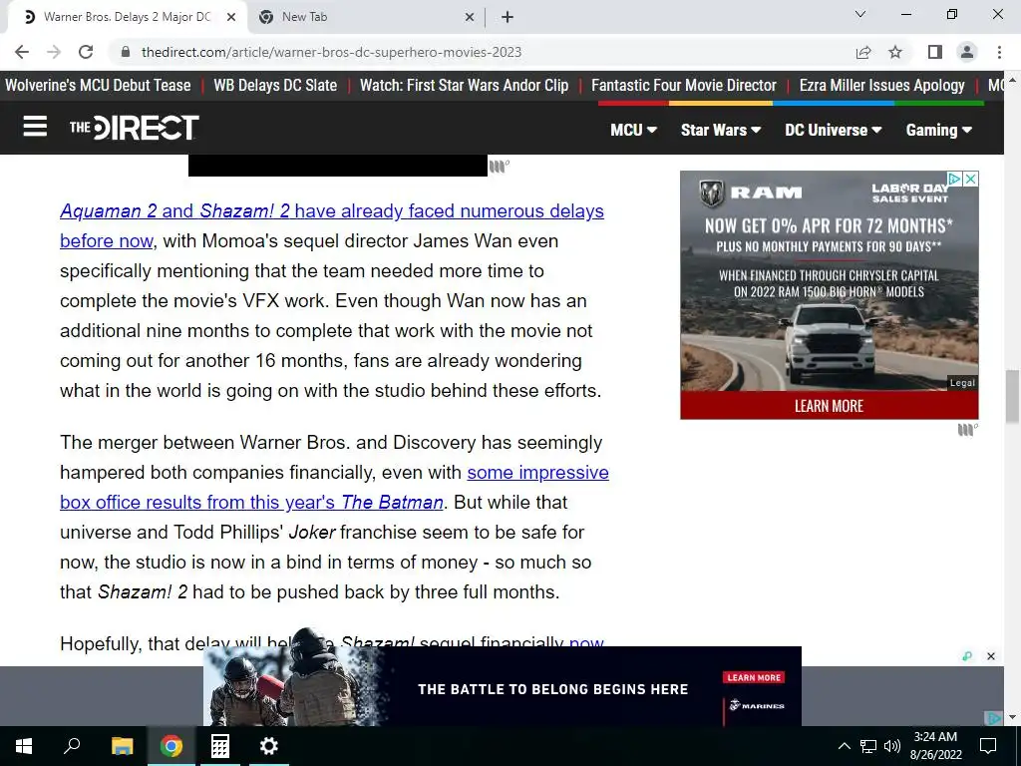Close the bottom Marines banner ad

991,656
